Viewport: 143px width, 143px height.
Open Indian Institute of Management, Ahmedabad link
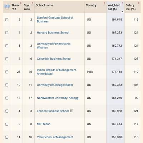57,72
